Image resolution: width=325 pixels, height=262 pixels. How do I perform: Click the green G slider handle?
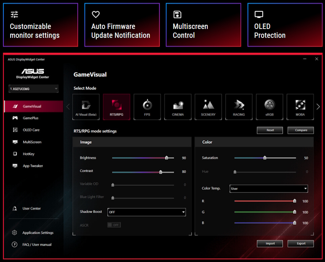click(x=295, y=212)
